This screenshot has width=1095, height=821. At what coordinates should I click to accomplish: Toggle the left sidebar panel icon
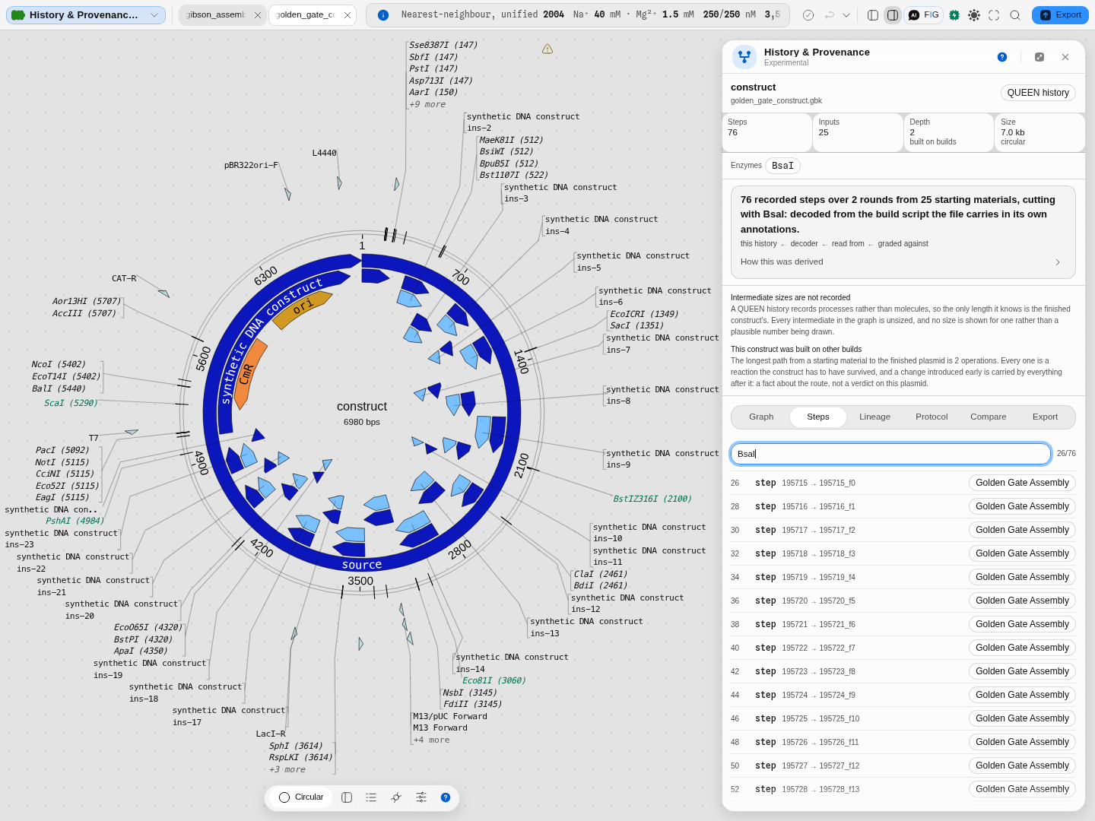point(873,15)
